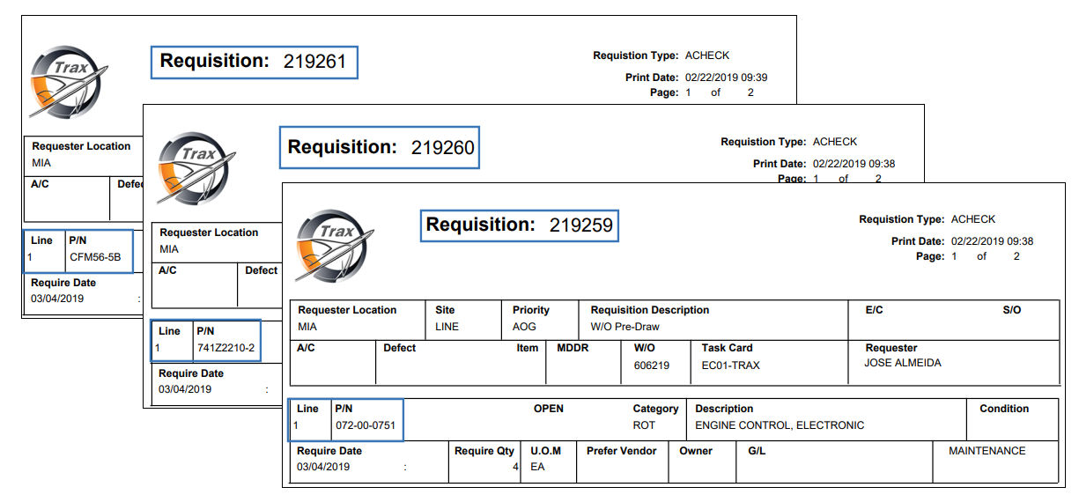Click ACHECK type on requisition 219261

(707, 55)
